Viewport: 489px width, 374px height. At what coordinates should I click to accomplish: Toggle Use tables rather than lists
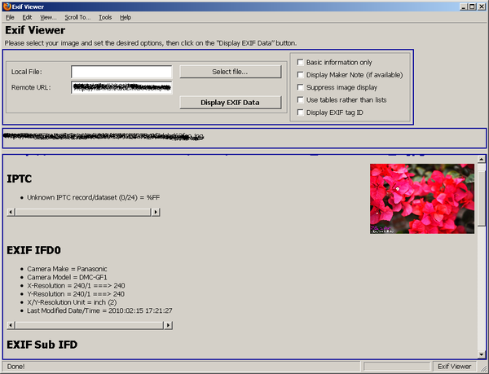point(300,99)
